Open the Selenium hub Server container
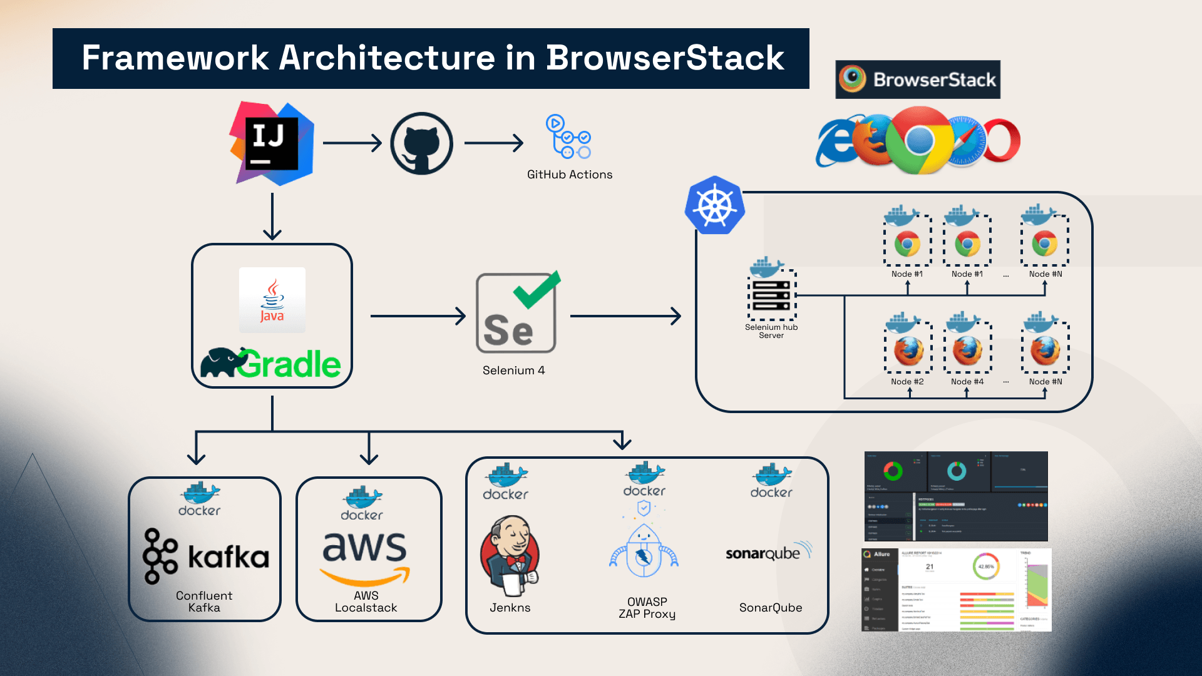Viewport: 1202px width, 676px height. (x=771, y=291)
